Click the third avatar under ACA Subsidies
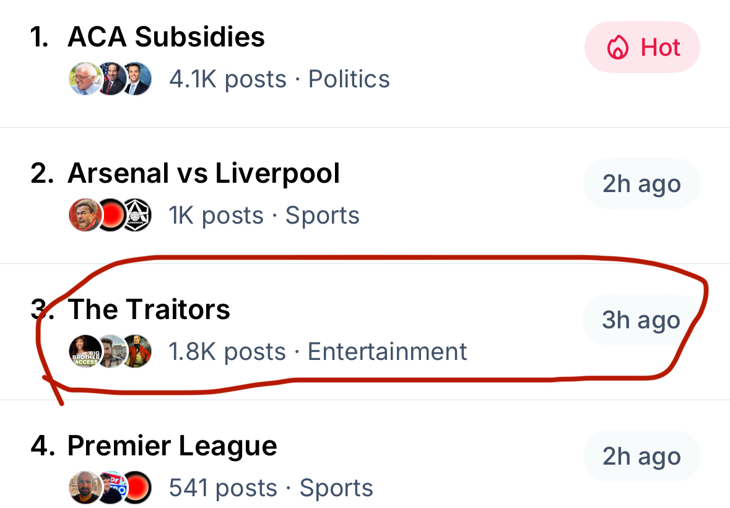 (x=137, y=79)
